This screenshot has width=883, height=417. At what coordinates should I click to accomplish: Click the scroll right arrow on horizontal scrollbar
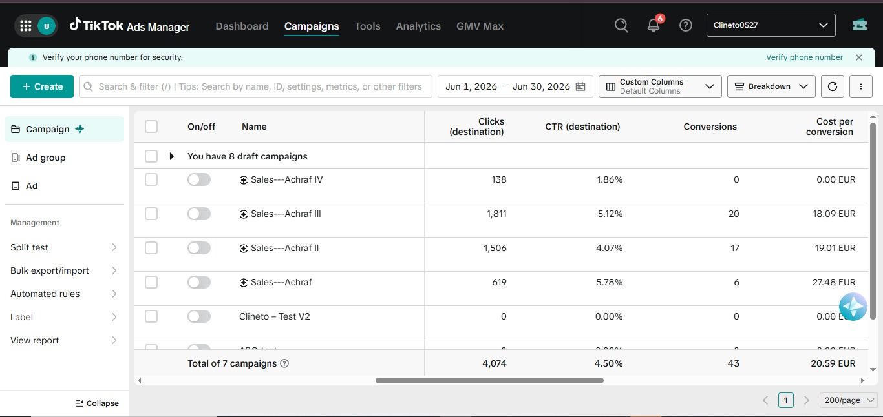pyautogui.click(x=862, y=381)
